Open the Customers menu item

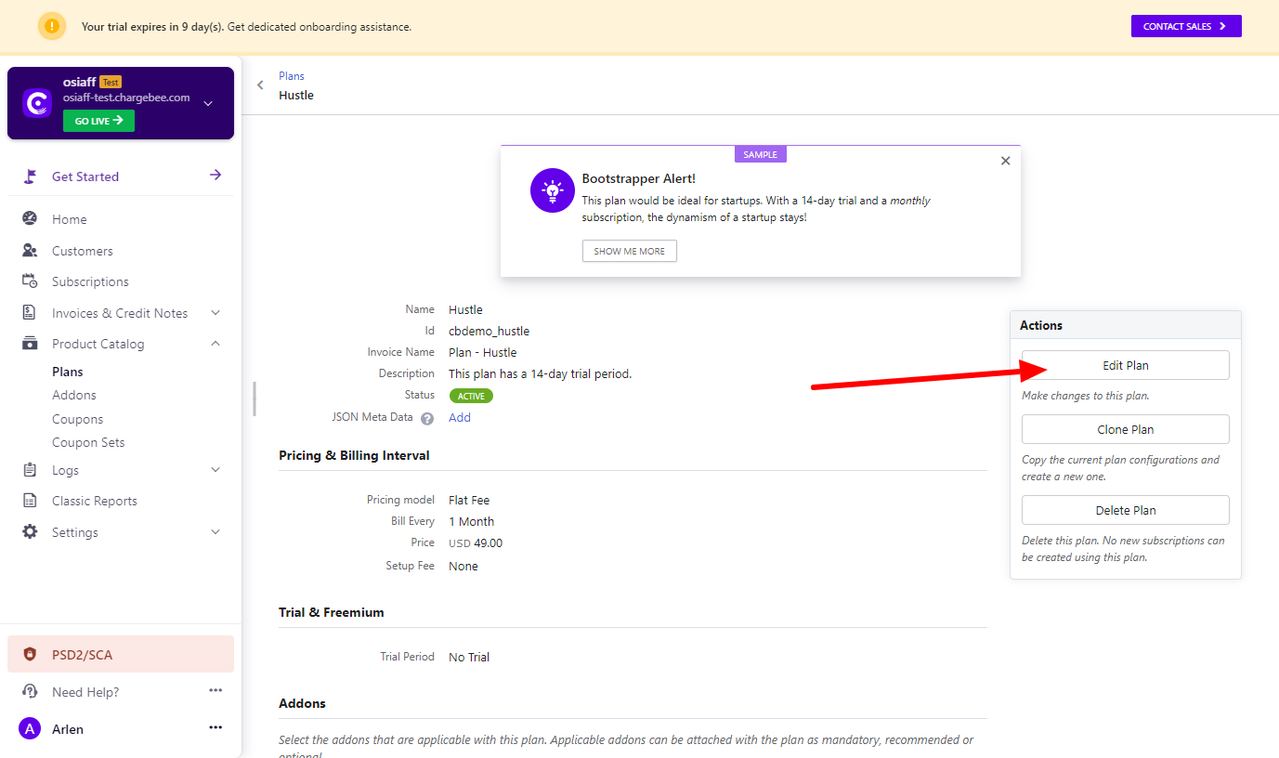[83, 251]
